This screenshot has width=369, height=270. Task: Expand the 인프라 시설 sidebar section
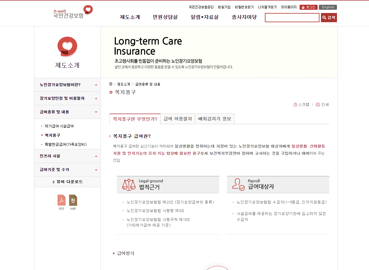67,156
